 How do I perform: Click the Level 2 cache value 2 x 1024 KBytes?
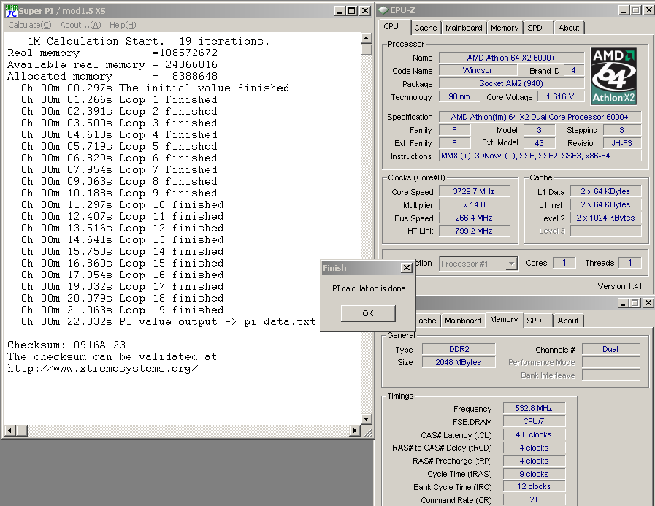pyautogui.click(x=605, y=218)
